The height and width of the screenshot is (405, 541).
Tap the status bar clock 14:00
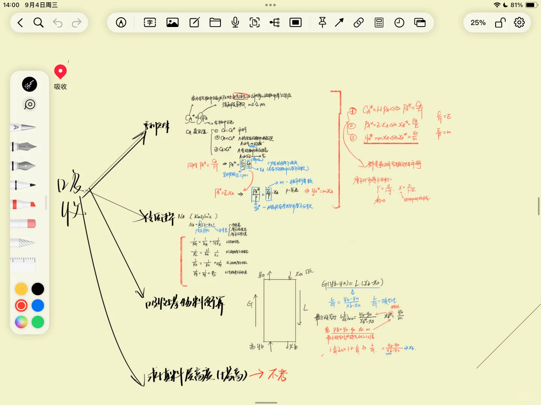(11, 5)
